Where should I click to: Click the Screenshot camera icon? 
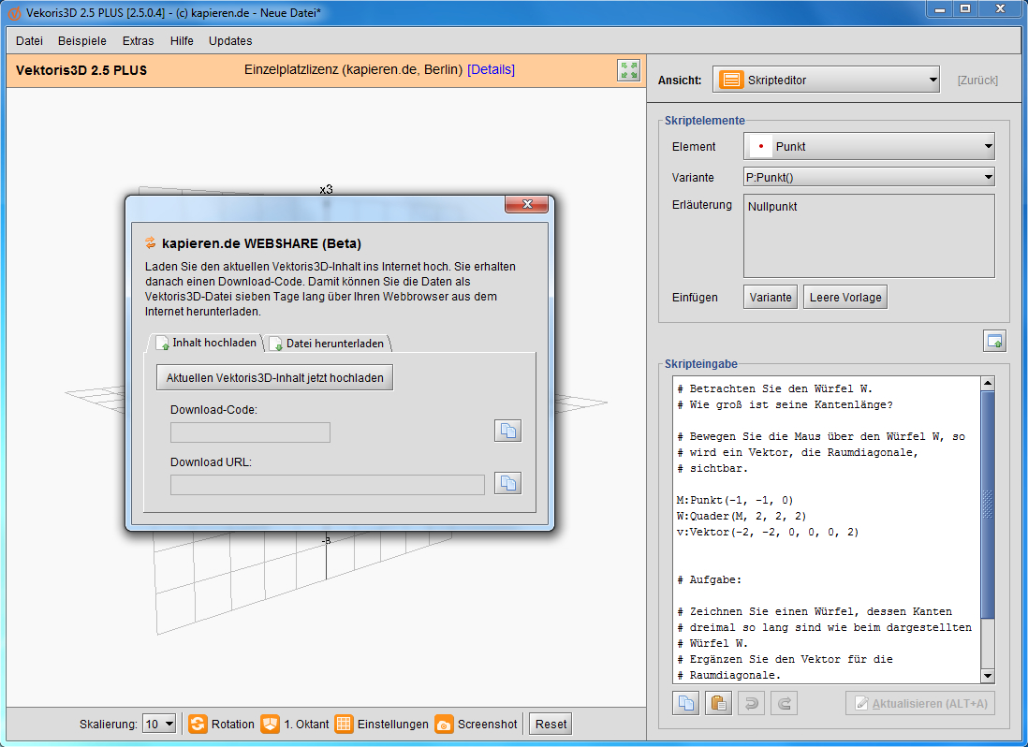click(444, 725)
